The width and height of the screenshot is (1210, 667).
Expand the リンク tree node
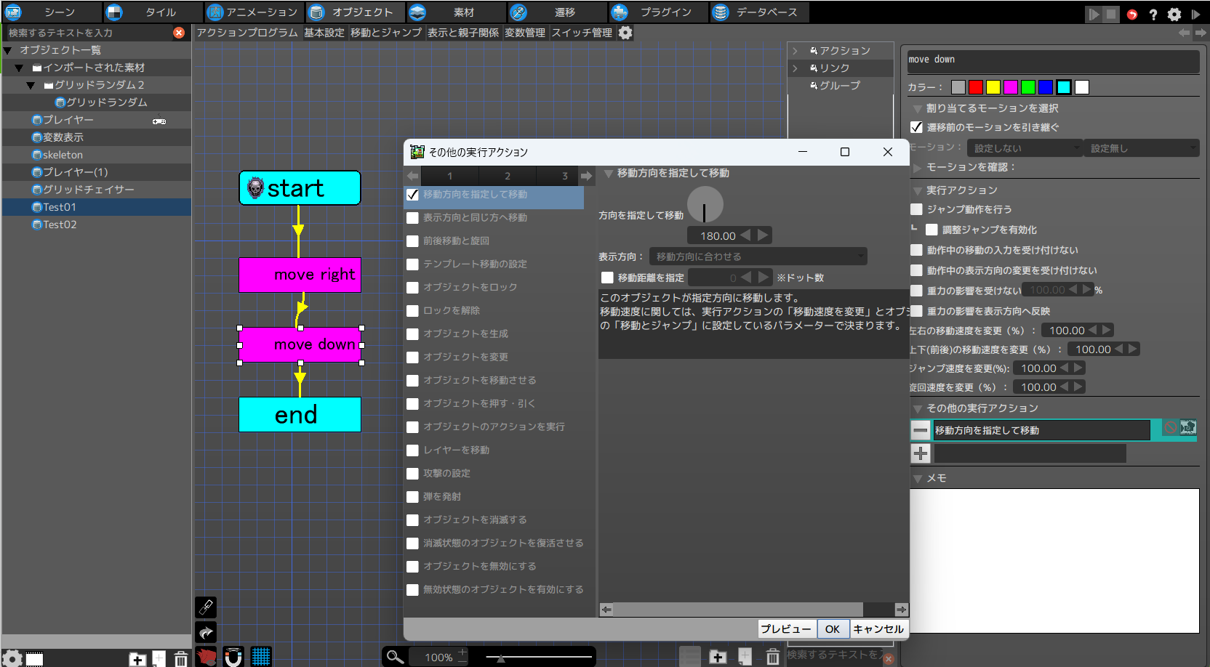(796, 68)
